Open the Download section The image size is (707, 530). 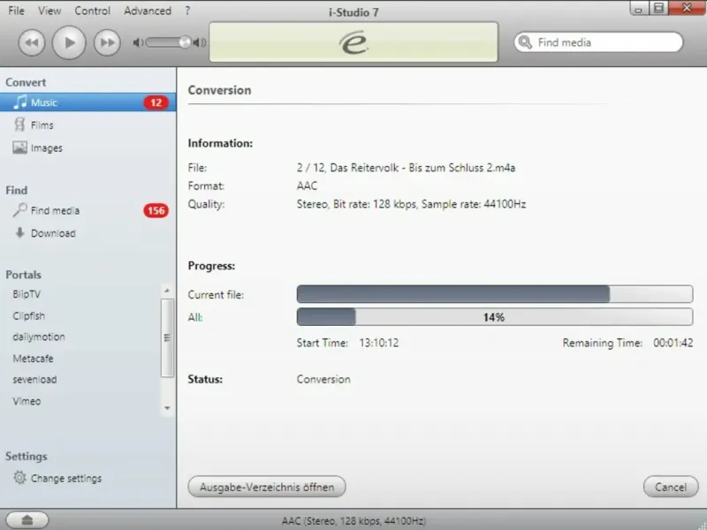(x=53, y=233)
